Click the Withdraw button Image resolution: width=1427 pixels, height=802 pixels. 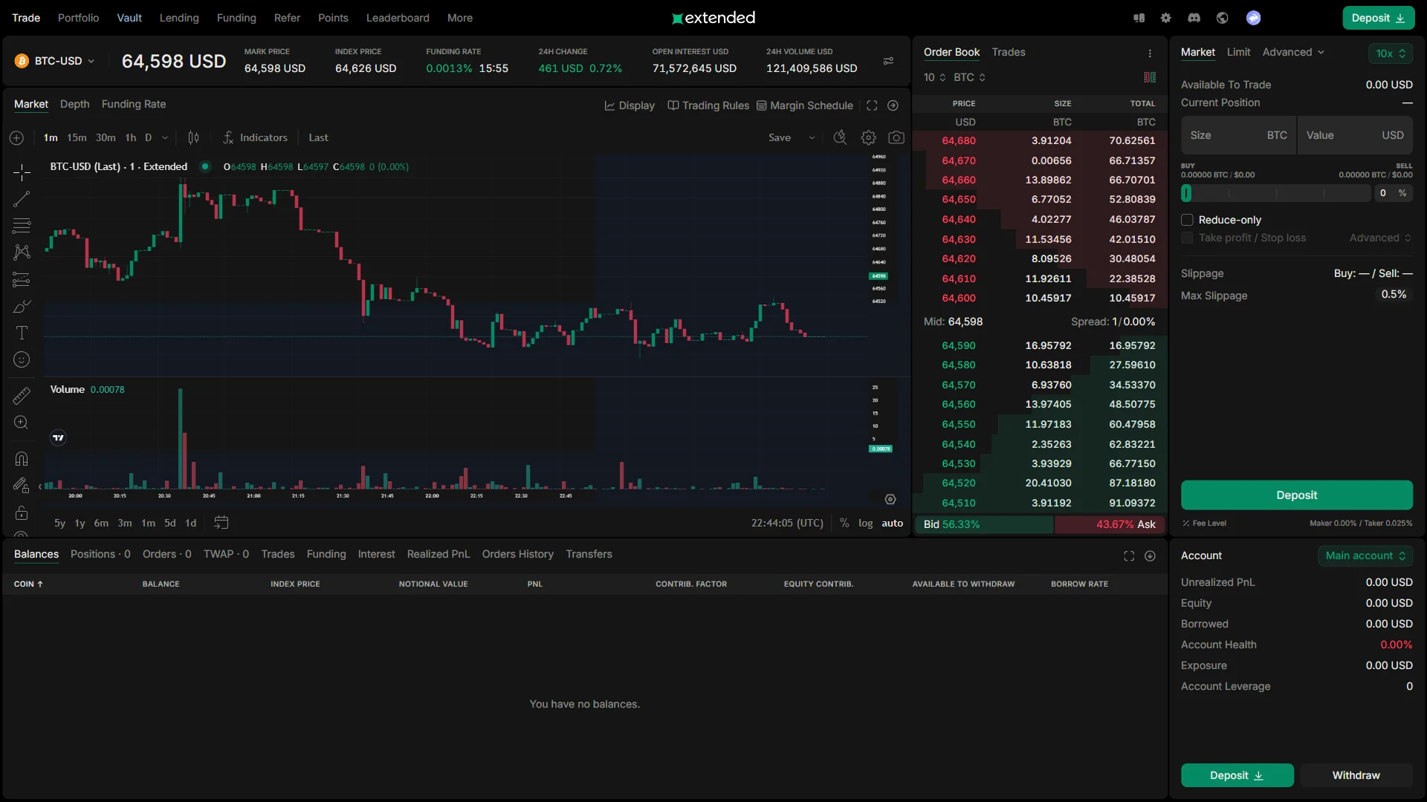click(1356, 775)
